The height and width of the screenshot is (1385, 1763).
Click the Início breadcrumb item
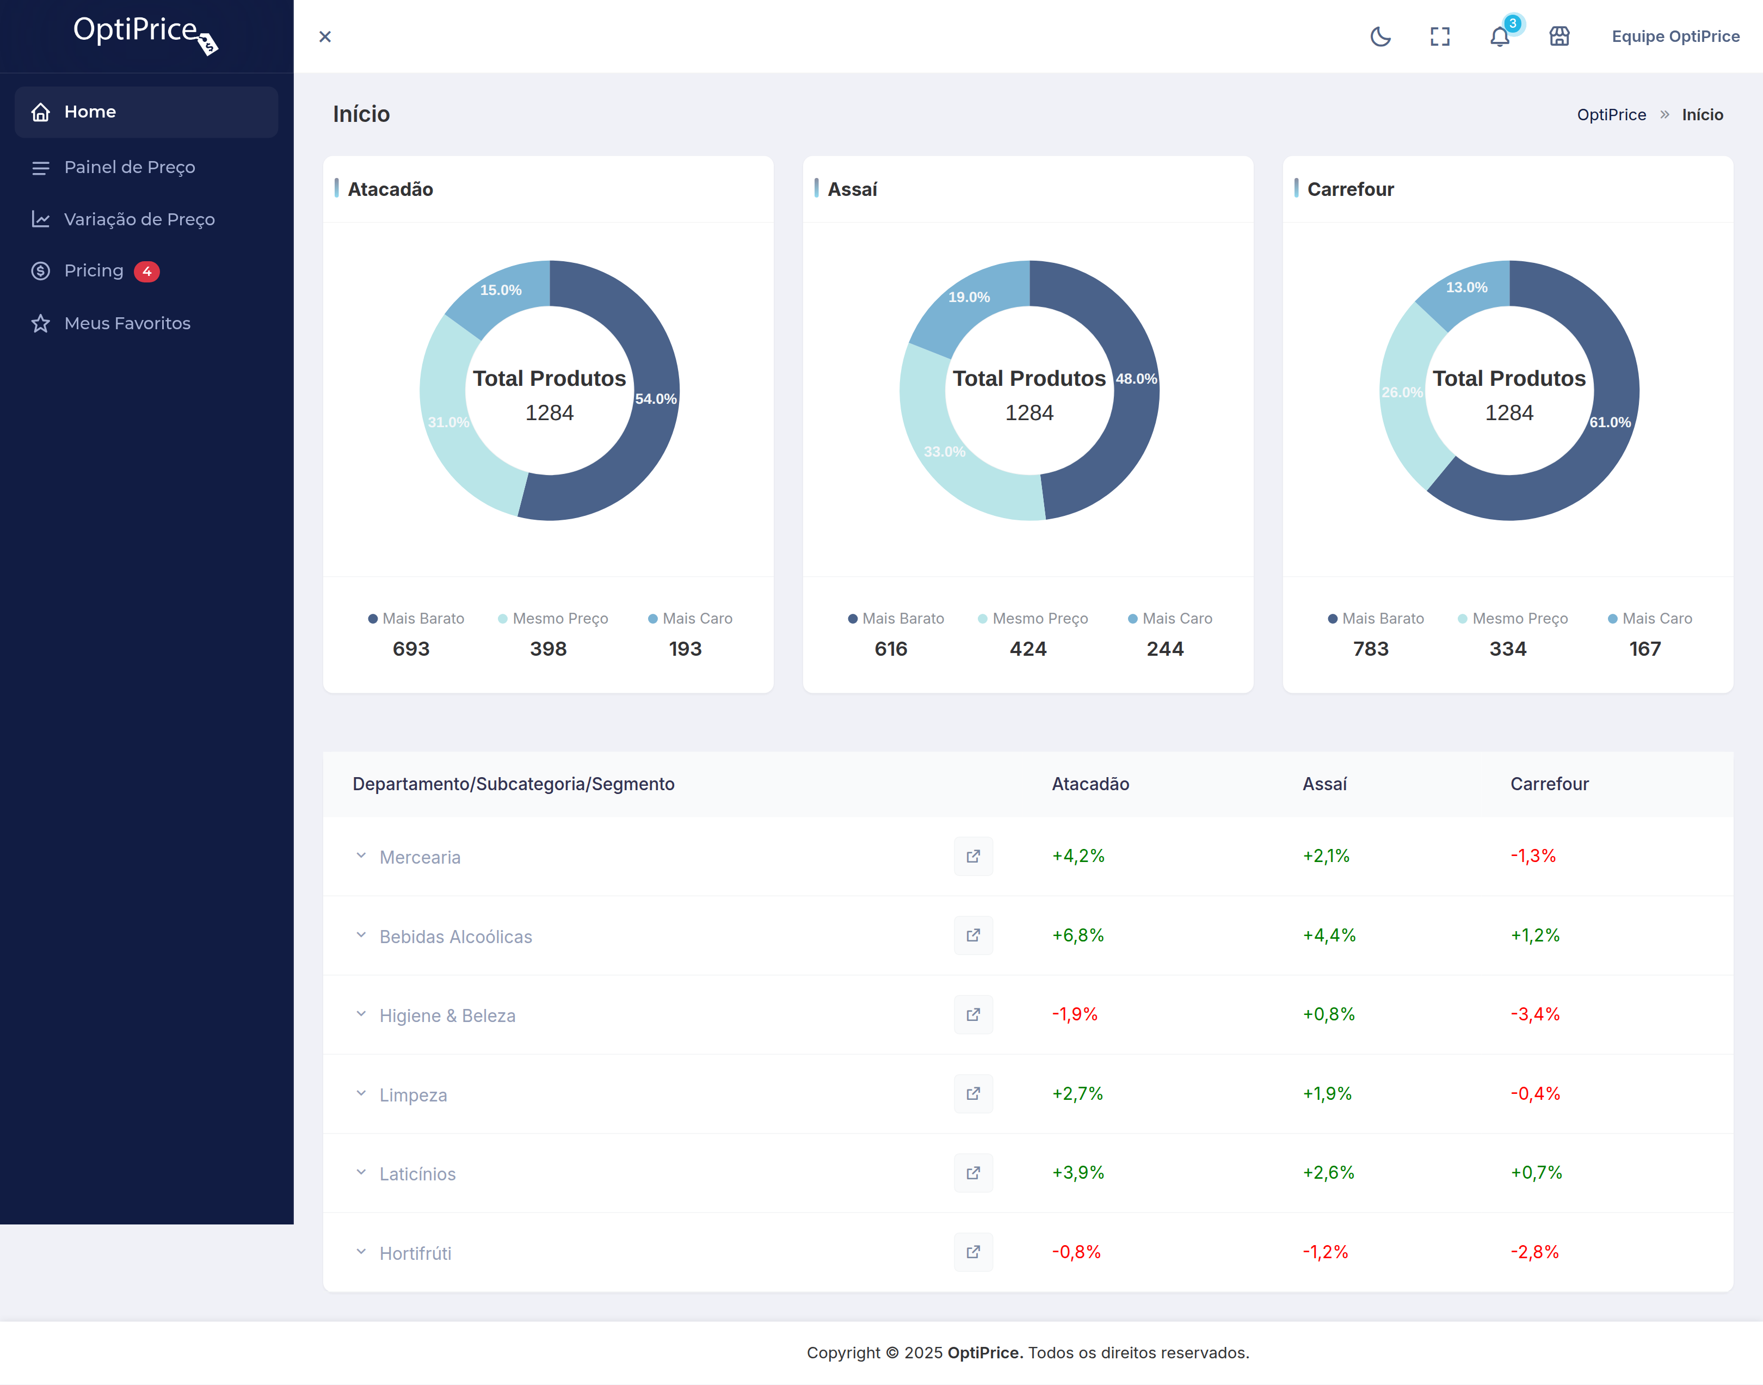click(1702, 114)
